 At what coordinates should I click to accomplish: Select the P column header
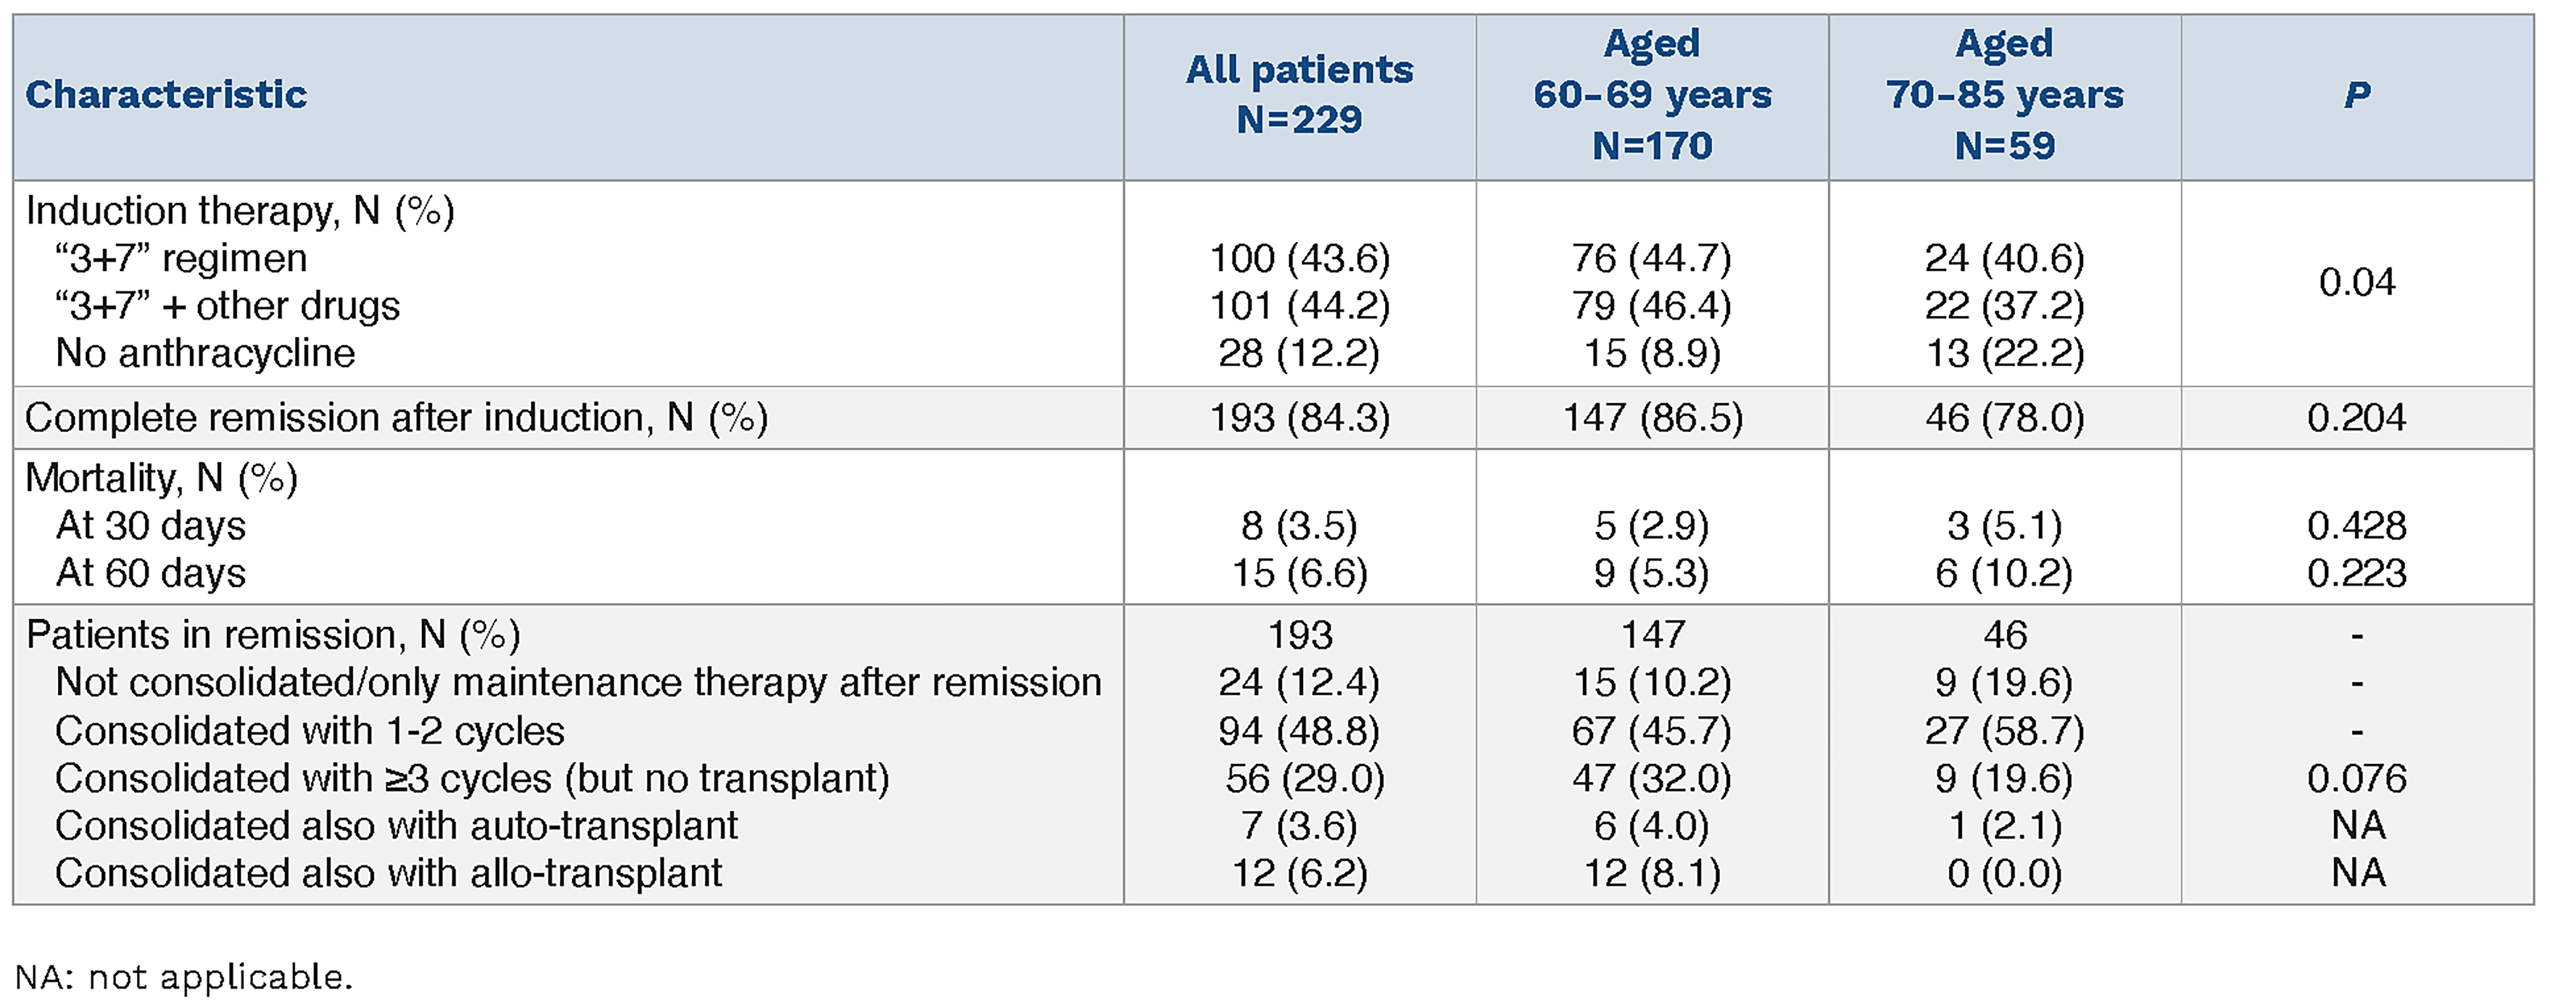tap(2356, 95)
